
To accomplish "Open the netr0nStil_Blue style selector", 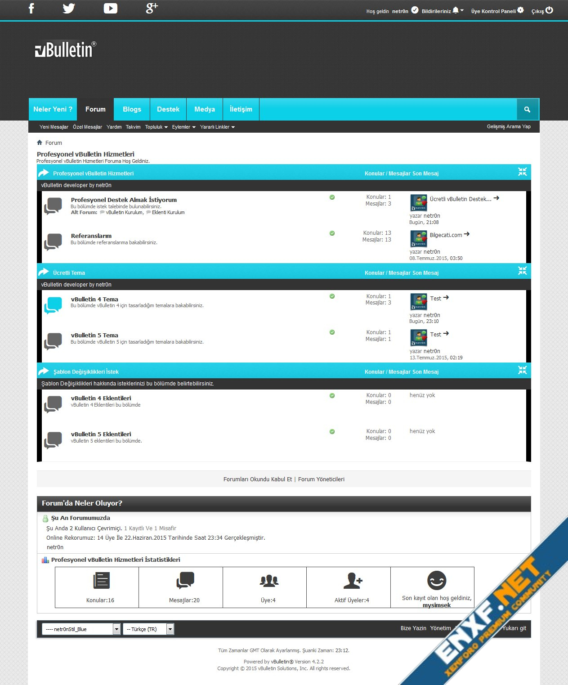I will point(81,629).
